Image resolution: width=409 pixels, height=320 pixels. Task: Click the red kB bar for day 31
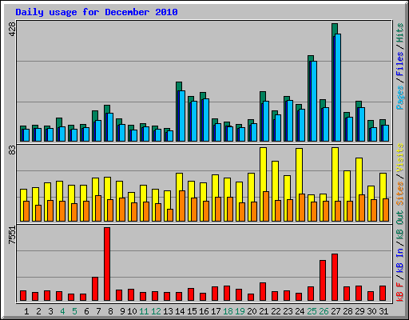point(383,294)
